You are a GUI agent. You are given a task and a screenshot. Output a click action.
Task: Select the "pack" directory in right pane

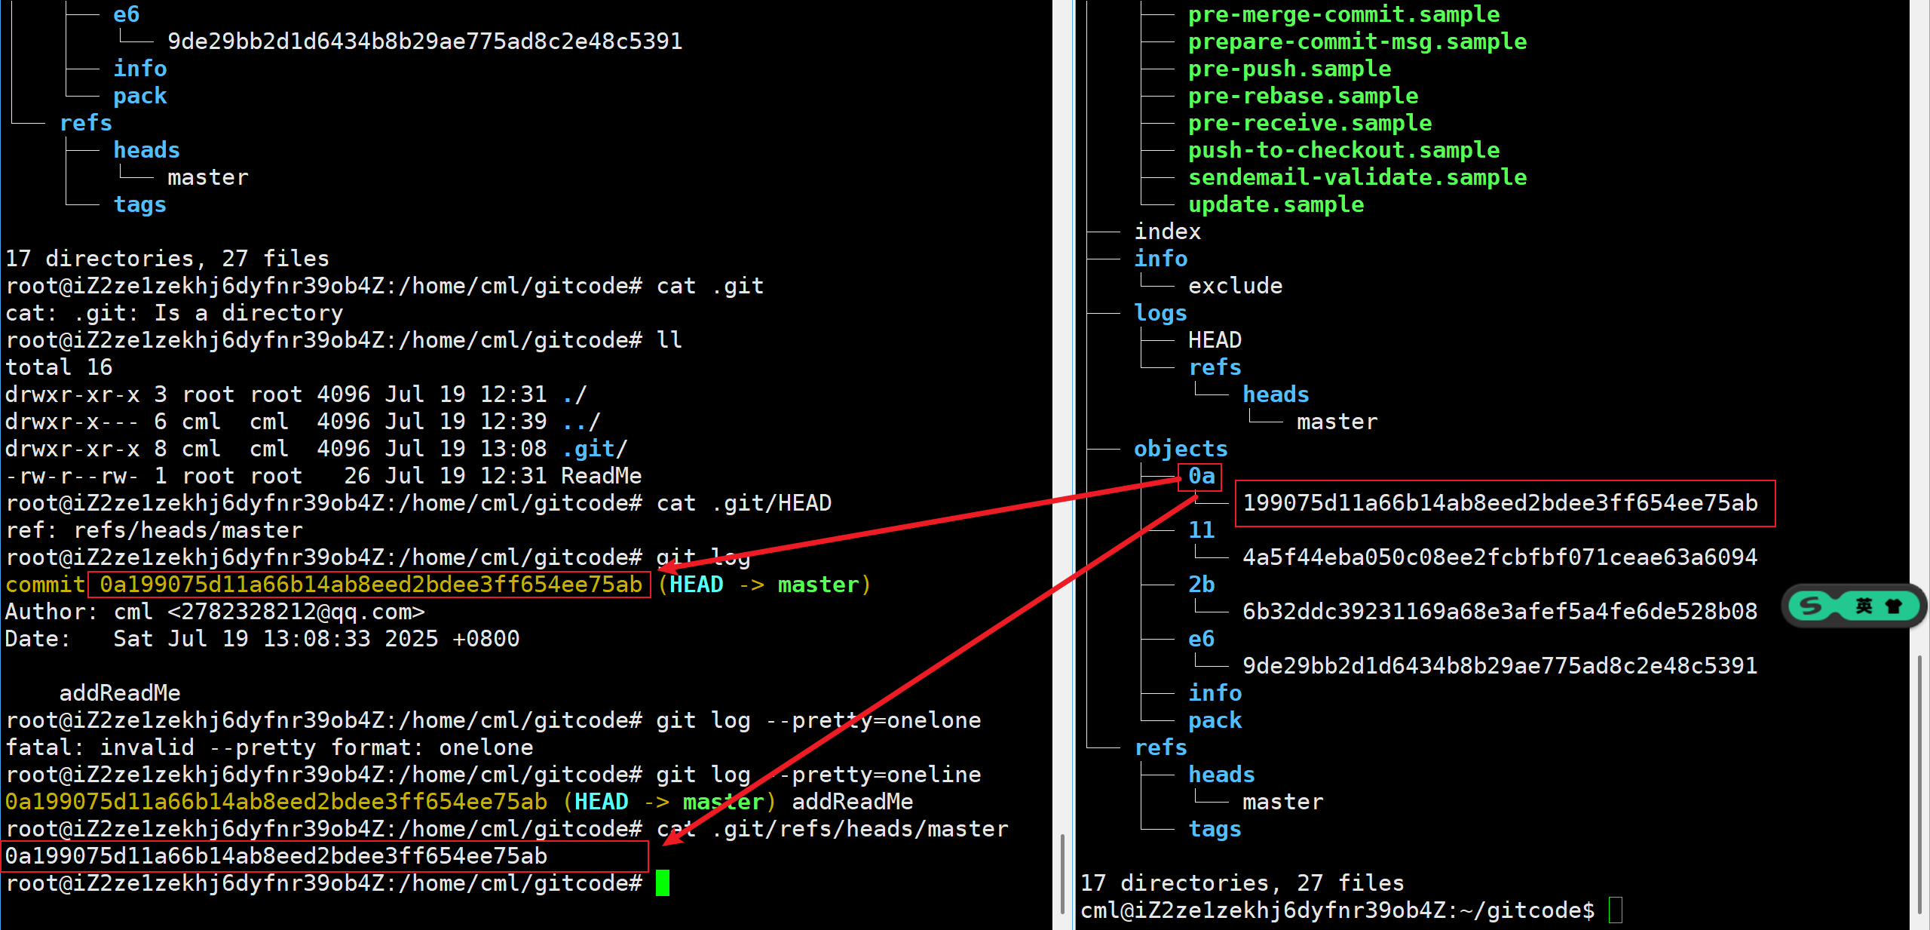coord(1215,720)
